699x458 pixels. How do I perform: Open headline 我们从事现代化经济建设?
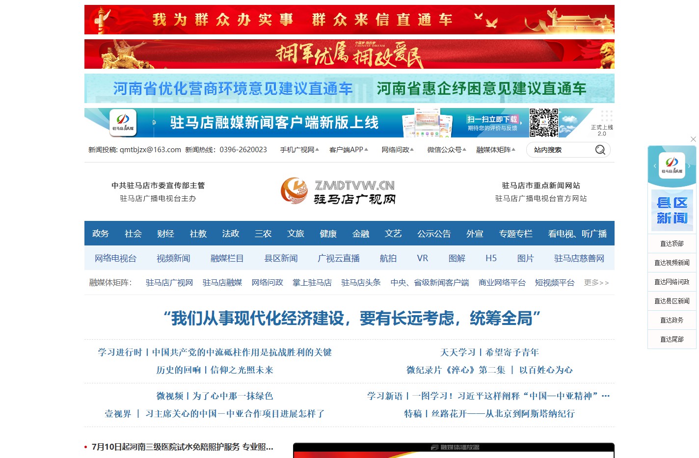click(352, 319)
